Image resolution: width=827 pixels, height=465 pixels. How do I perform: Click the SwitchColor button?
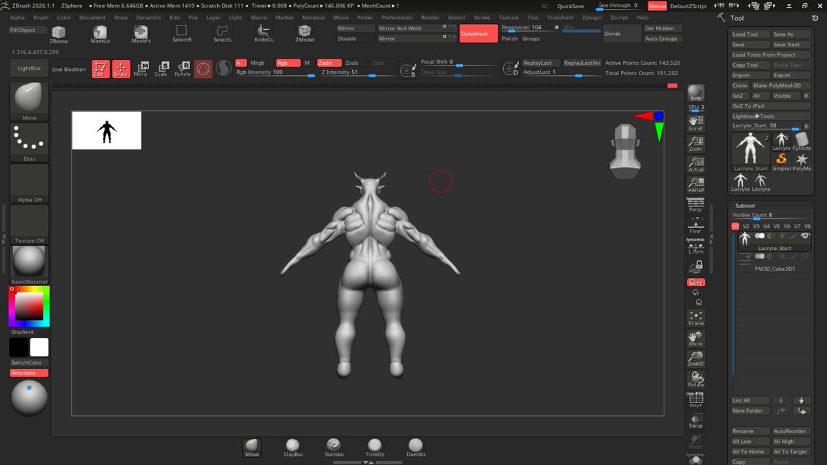(x=29, y=362)
